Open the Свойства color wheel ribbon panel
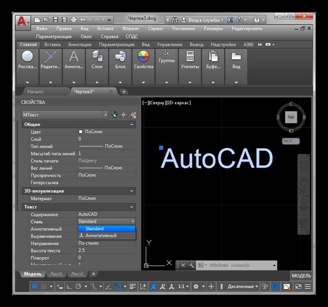Viewport: 328px width, 307px height. click(143, 60)
